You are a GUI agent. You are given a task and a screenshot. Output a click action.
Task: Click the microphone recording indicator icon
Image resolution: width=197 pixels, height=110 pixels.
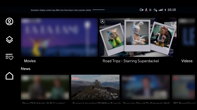pyautogui.click(x=146, y=10)
